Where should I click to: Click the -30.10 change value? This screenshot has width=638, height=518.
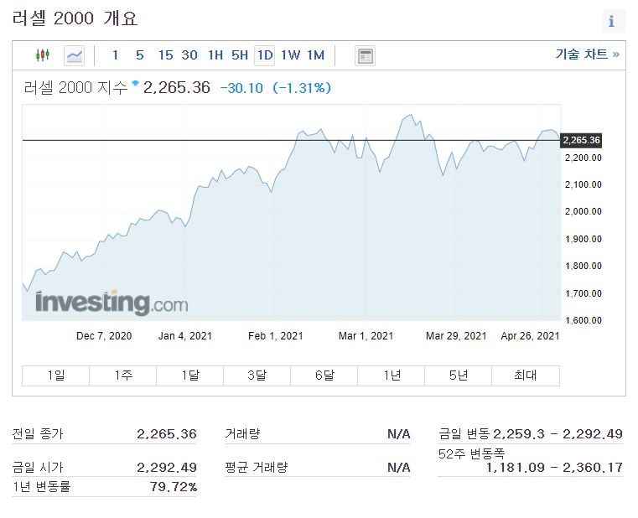[x=241, y=88]
